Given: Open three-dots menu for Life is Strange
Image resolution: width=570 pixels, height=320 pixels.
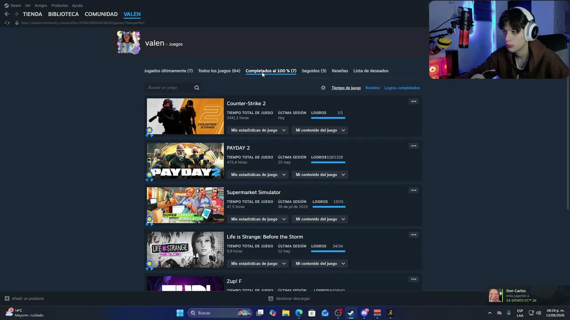Looking at the screenshot, I should point(414,235).
